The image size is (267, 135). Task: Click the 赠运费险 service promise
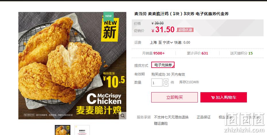click(161, 124)
